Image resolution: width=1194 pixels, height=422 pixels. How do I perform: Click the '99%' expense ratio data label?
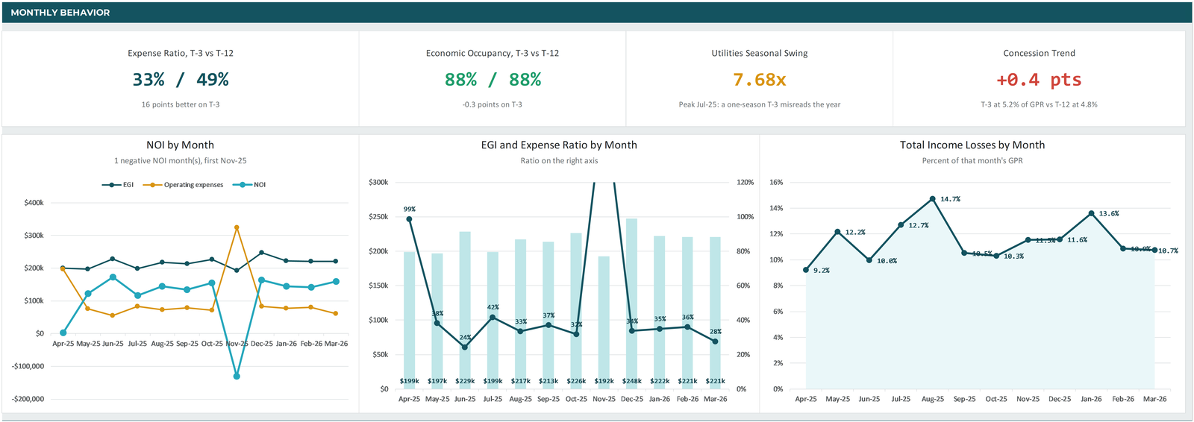click(x=410, y=210)
